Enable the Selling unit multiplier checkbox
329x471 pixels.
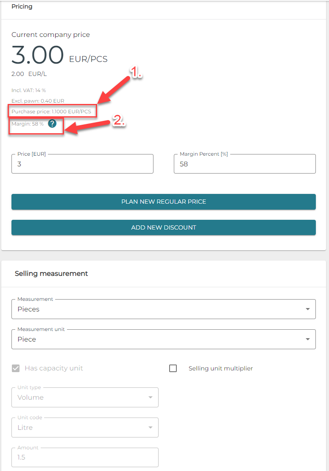pyautogui.click(x=173, y=368)
